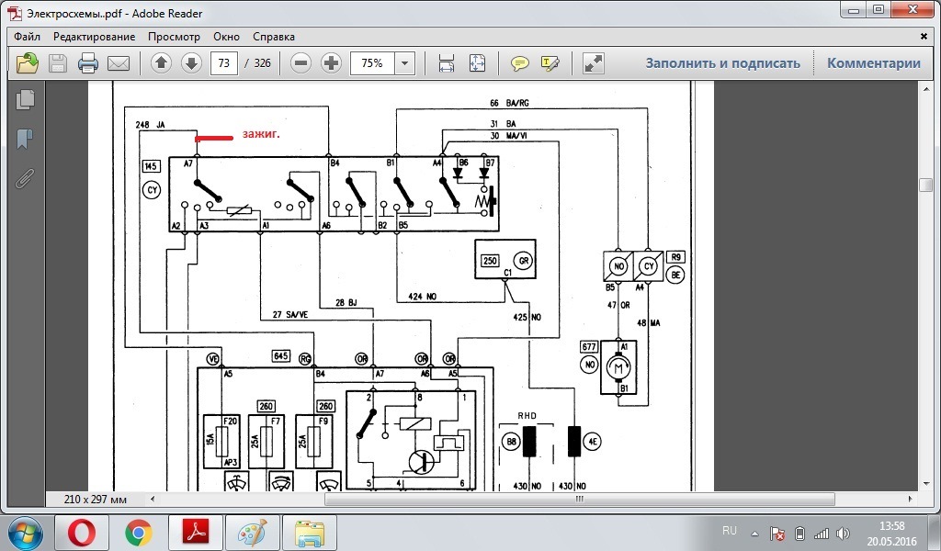This screenshot has height=551, width=941.
Task: Go to next page with down arrow
Action: pyautogui.click(x=191, y=63)
